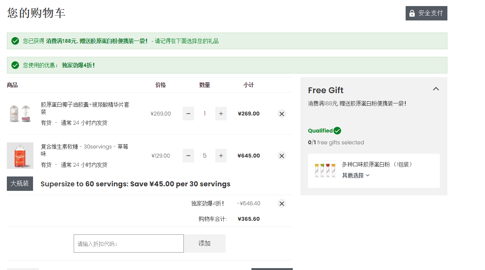Click the ¥645.00 subtotal value

(x=249, y=156)
